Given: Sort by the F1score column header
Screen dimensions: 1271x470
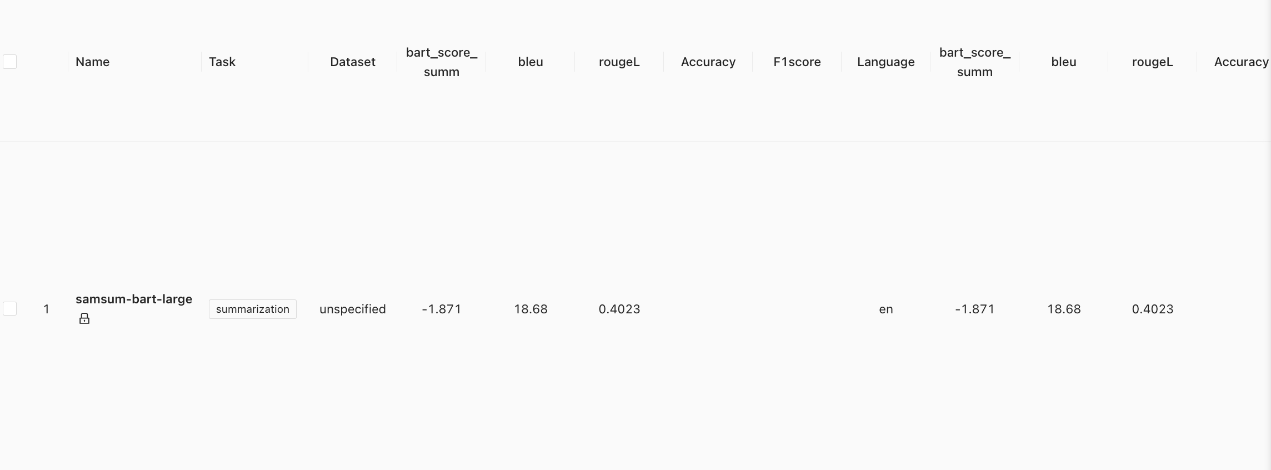Looking at the screenshot, I should [x=797, y=62].
